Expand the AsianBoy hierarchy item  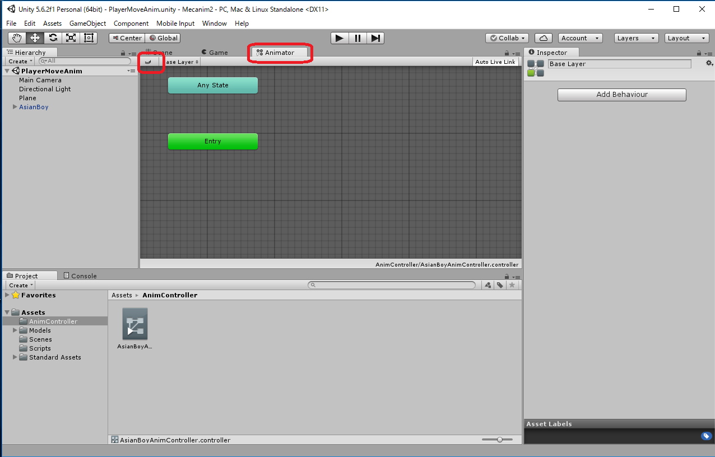tap(15, 107)
